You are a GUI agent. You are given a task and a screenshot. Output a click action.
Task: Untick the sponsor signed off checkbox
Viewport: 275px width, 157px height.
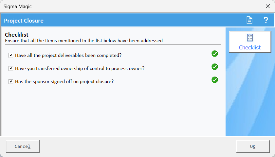point(11,81)
